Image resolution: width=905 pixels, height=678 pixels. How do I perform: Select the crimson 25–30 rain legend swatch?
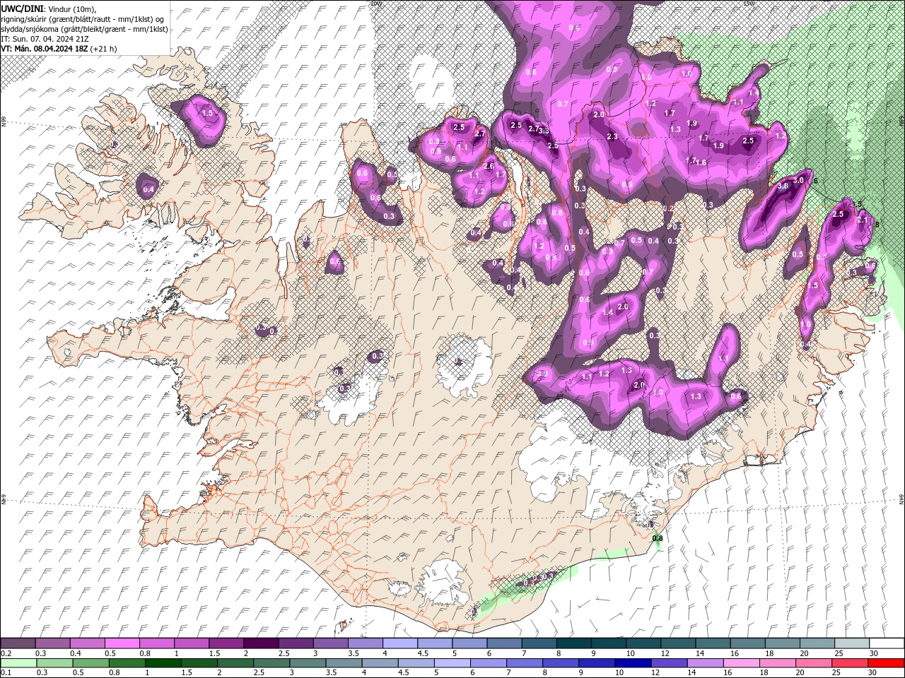point(851,663)
